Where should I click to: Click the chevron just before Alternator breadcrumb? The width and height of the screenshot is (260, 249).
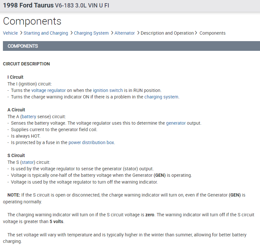[x=112, y=33]
